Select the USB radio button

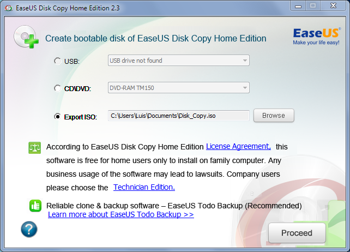coord(58,61)
